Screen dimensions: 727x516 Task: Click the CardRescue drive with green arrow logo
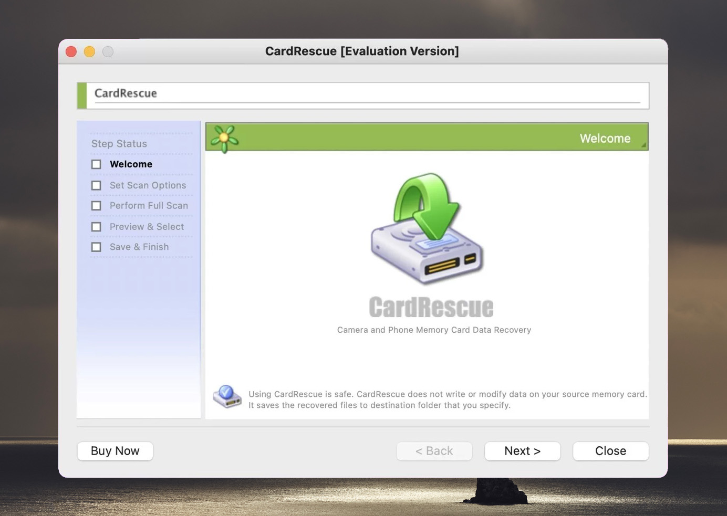coord(427,228)
